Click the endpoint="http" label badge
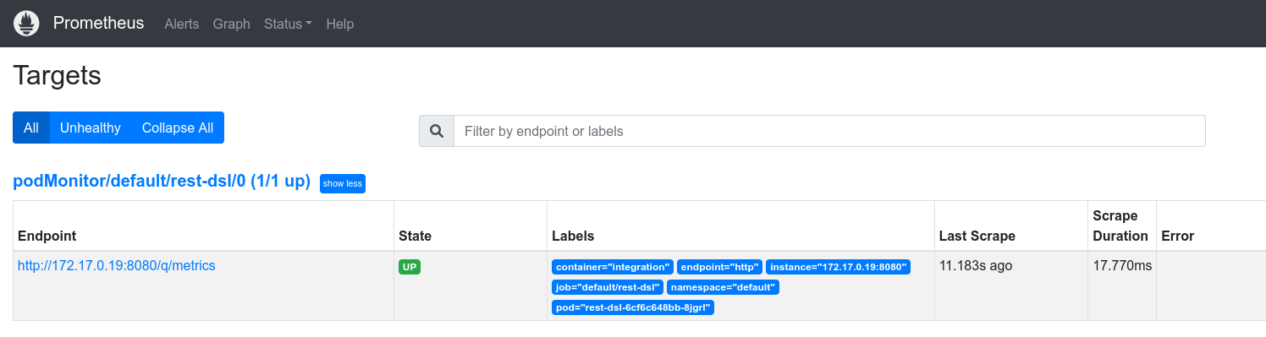Screen dimensions: 1266x337 (x=719, y=267)
